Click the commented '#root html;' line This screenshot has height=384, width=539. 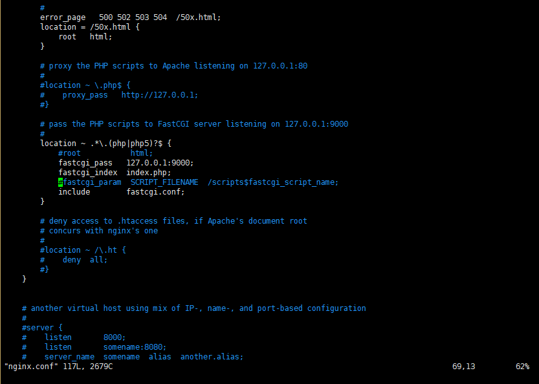click(x=105, y=153)
